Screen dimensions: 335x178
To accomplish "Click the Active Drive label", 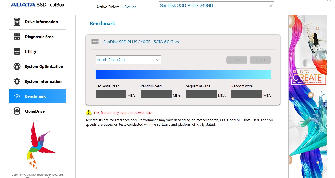I will pyautogui.click(x=108, y=7).
